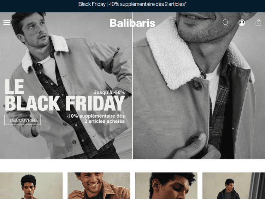Open the third thumbnail of man looking down
Image resolution: width=265 pixels, height=199 pixels.
coord(166,186)
